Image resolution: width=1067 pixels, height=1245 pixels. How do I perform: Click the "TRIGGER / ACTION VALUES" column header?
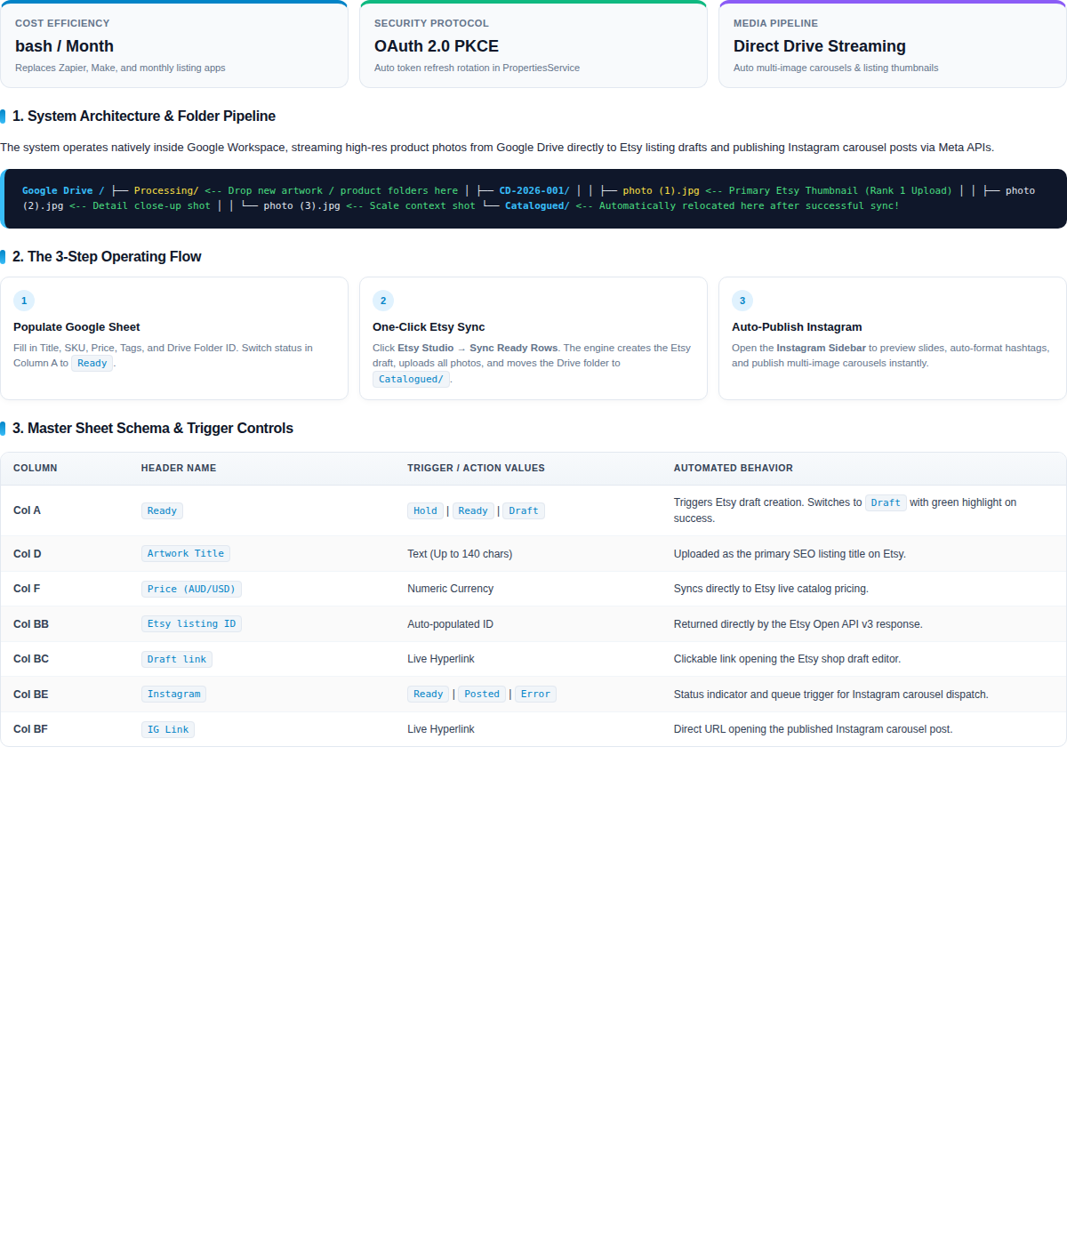point(476,468)
